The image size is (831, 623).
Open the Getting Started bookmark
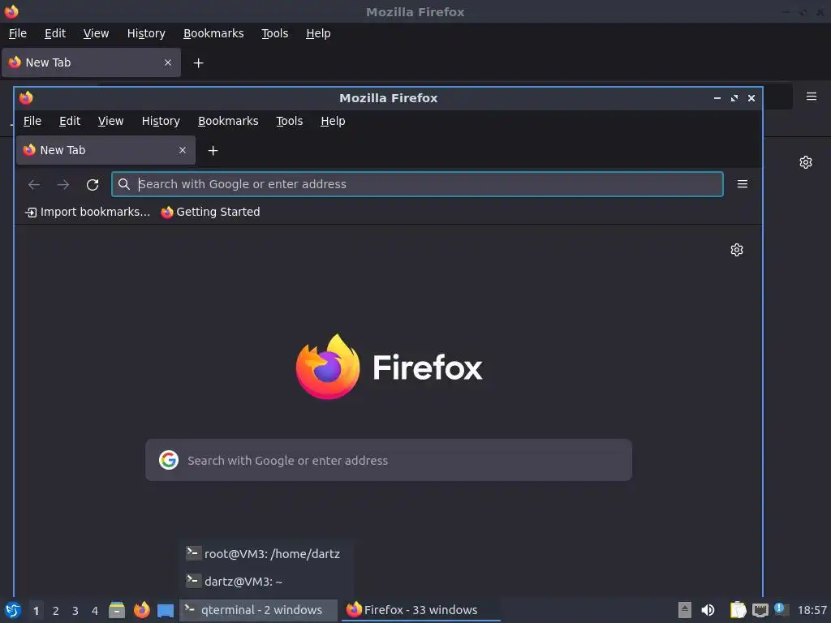(x=210, y=212)
